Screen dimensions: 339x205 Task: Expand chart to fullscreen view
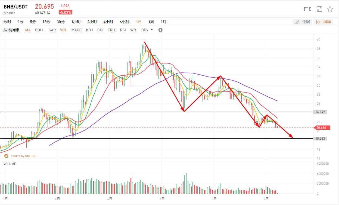319,9
